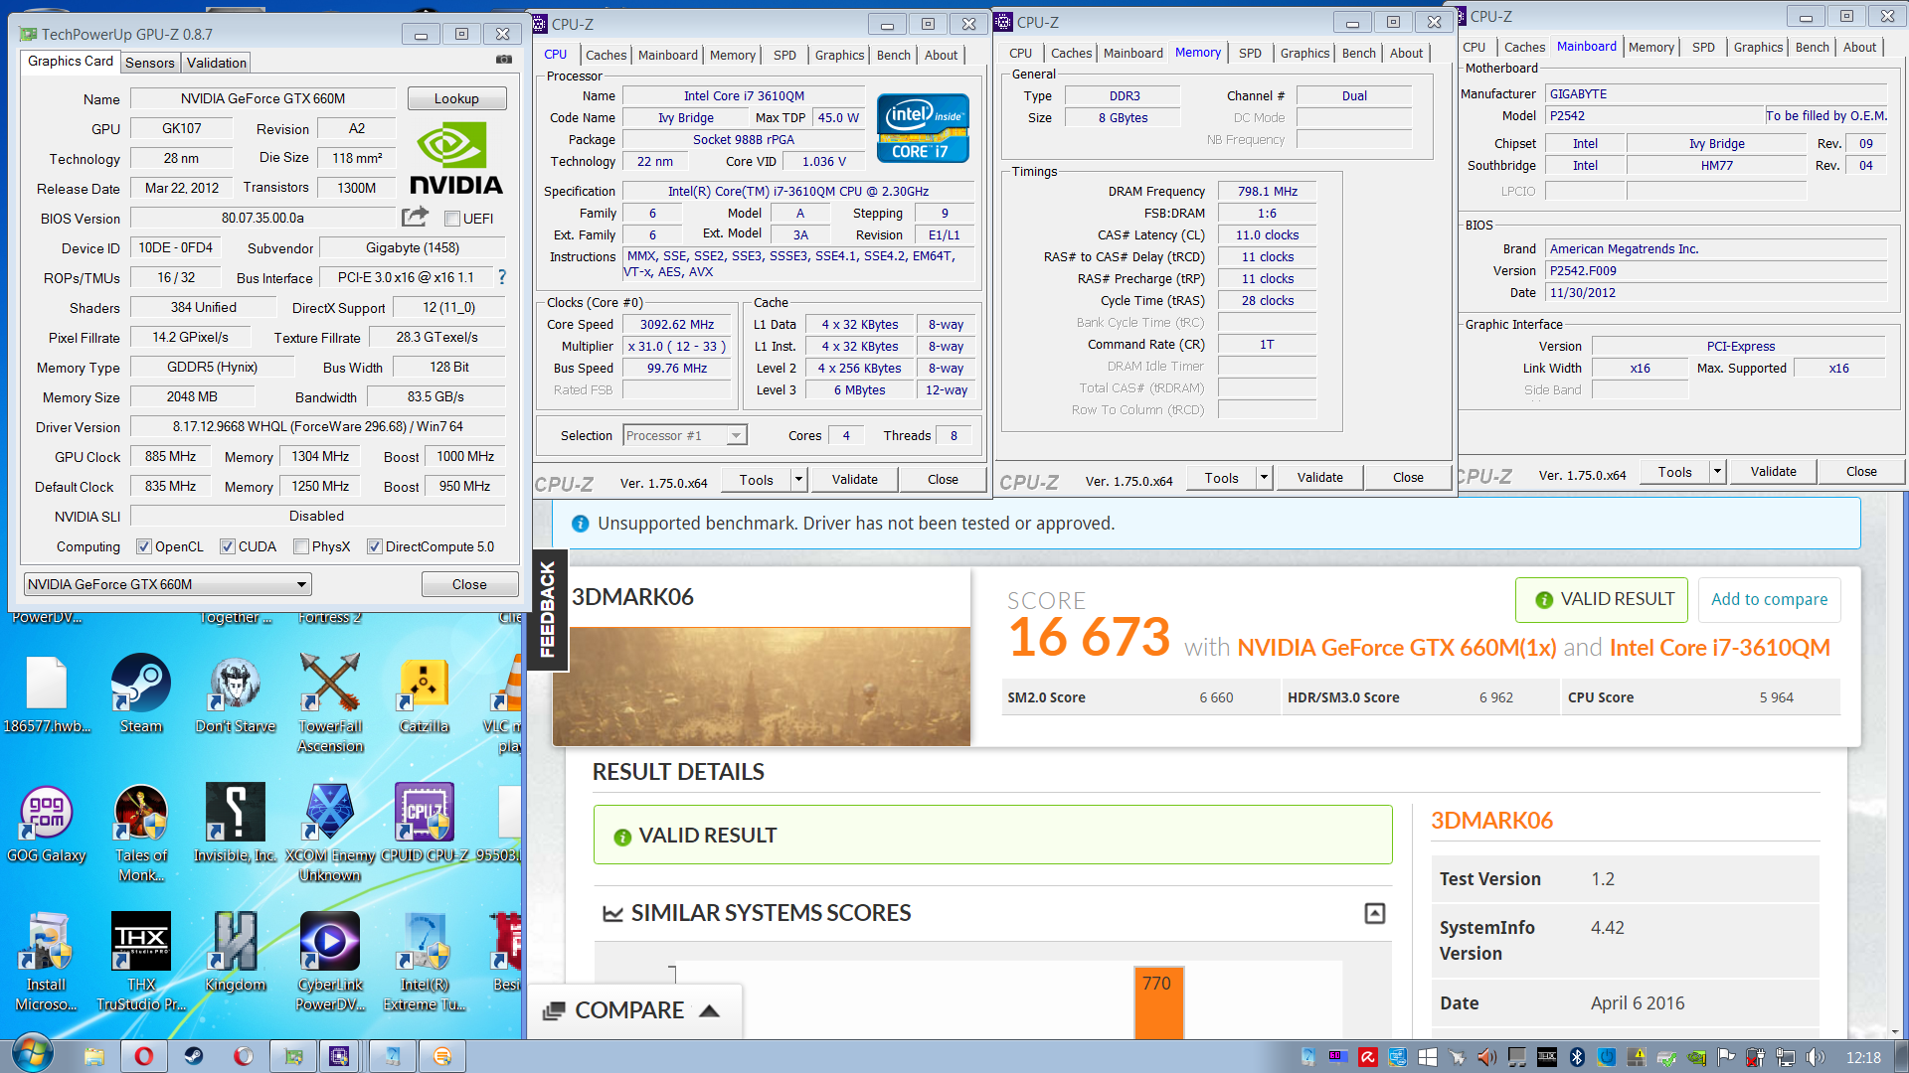
Task: Open Bench tab in the leftmost CPU-Z window
Action: pyautogui.click(x=894, y=55)
